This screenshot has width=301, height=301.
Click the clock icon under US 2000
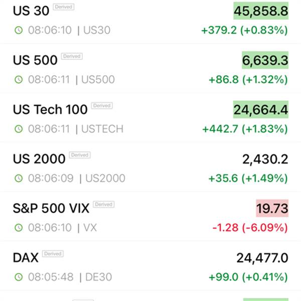coord(19,178)
